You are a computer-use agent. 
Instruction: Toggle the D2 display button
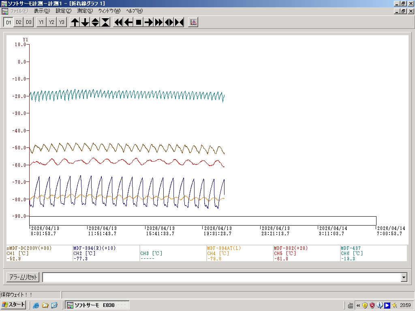18,22
